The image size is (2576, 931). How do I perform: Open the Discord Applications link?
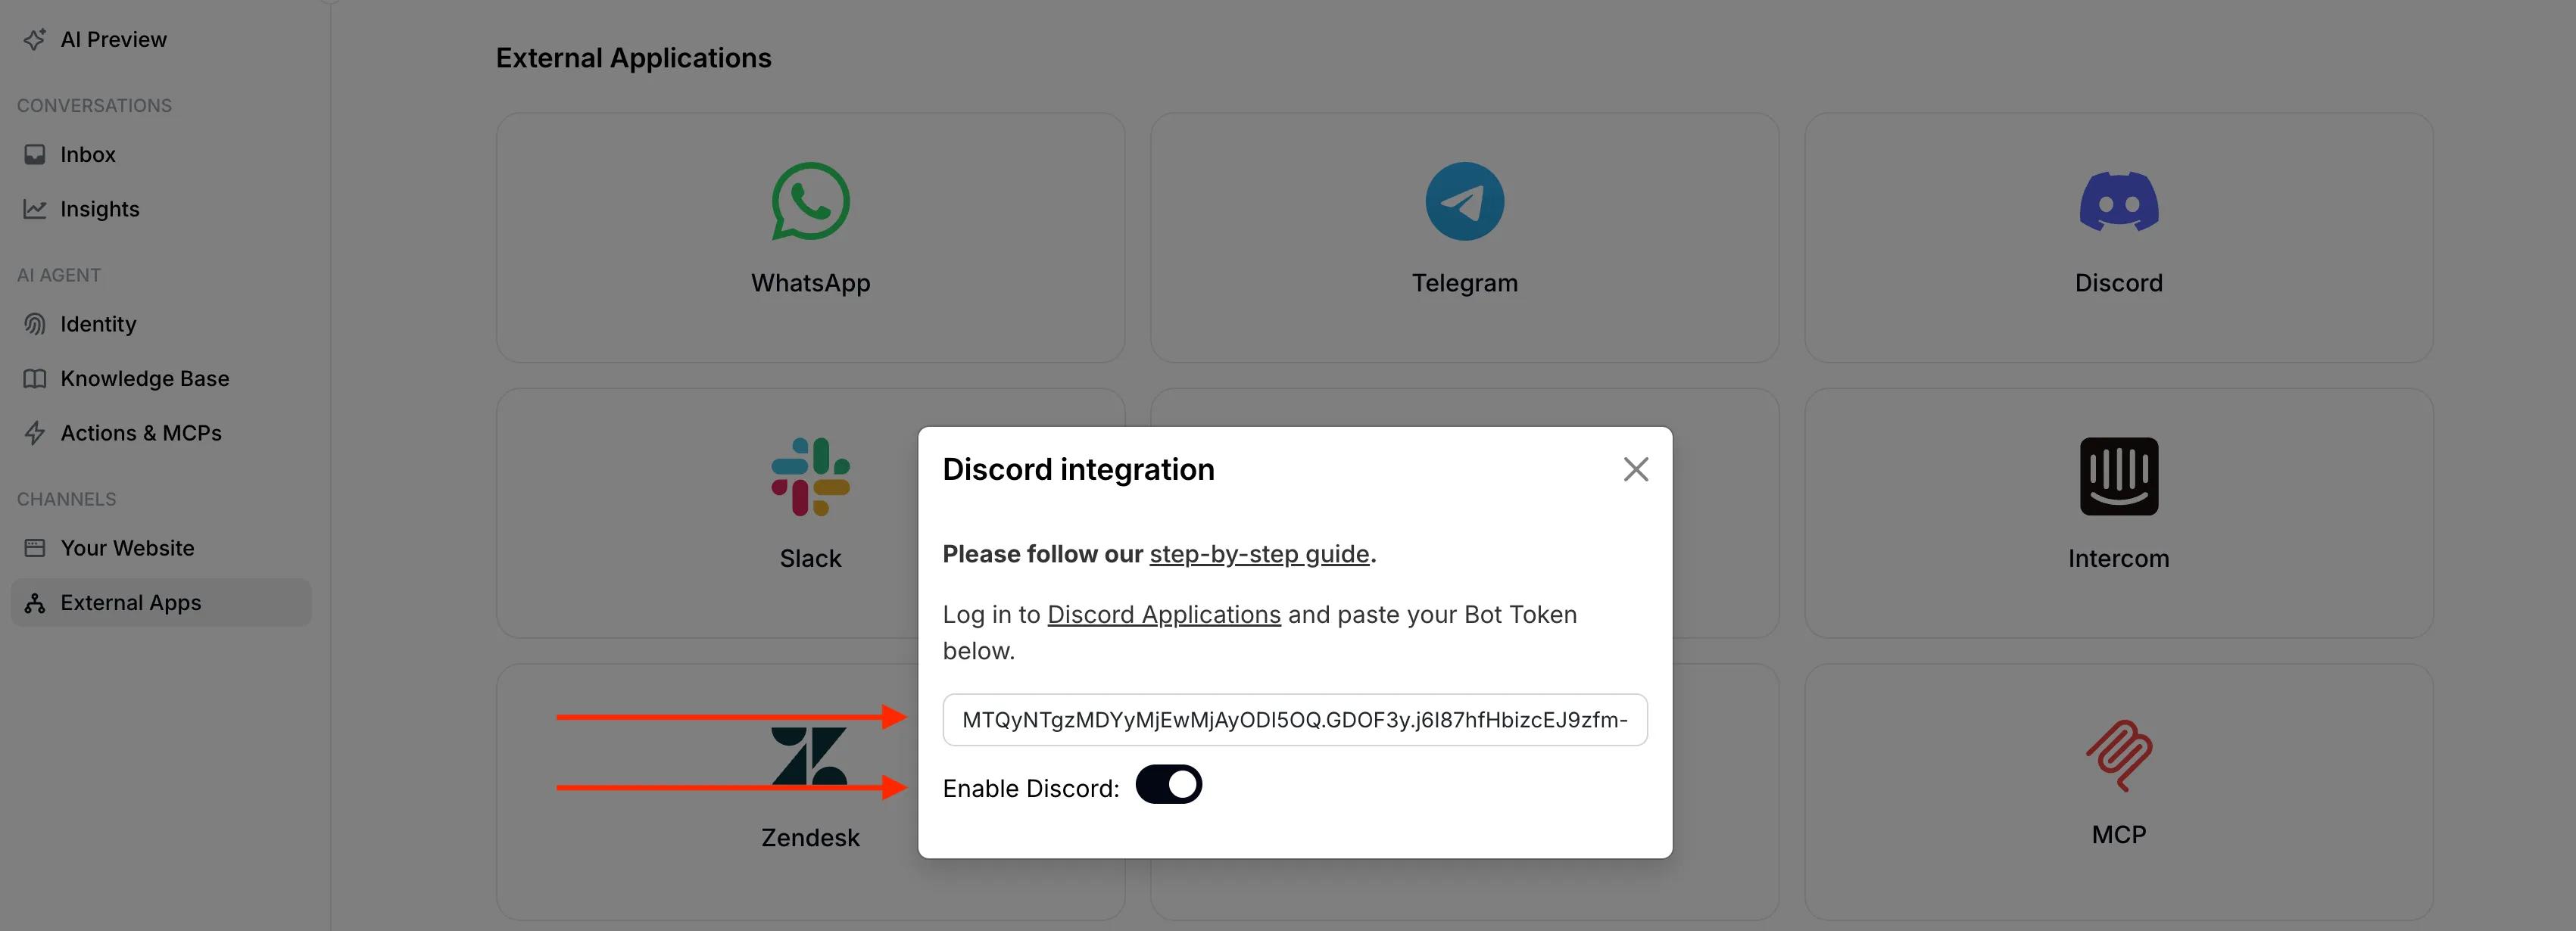[x=1163, y=614]
